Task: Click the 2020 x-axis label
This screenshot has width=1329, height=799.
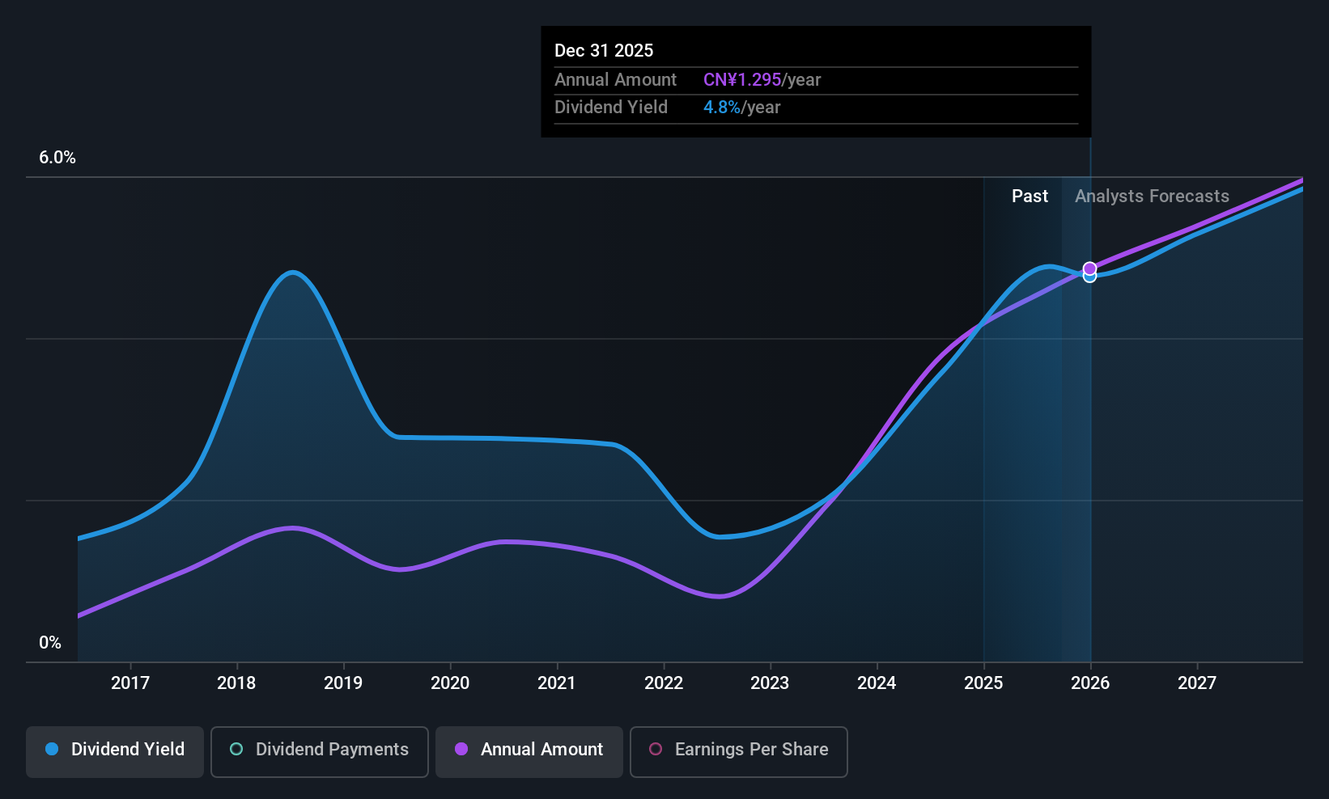Action: point(450,683)
